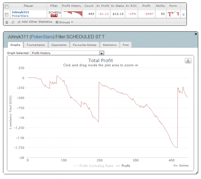Close the Johnyk311 detail panel

(196, 34)
